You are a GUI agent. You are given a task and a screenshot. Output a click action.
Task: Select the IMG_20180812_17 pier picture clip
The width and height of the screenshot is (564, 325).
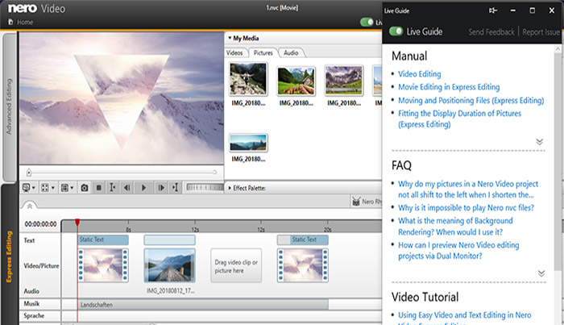(x=169, y=265)
